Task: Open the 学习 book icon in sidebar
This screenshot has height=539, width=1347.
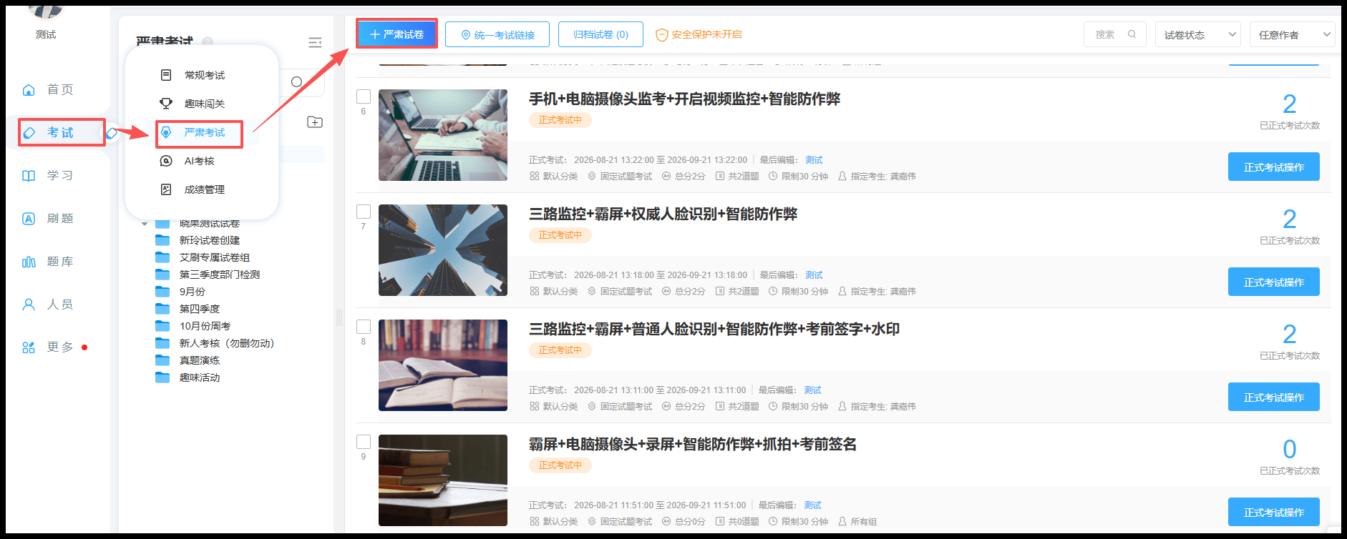Action: pyautogui.click(x=29, y=176)
